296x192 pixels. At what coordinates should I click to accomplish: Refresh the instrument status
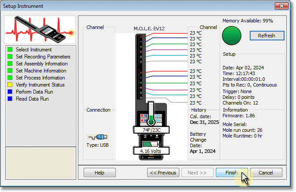[x=267, y=36]
